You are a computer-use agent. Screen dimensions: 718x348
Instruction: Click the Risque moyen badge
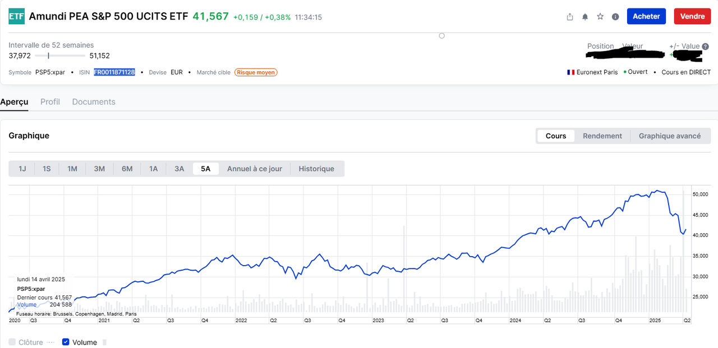(256, 72)
